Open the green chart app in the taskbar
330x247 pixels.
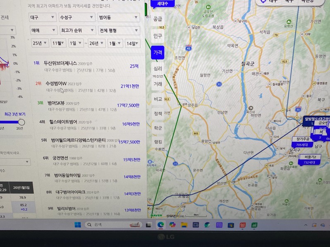click(x=254, y=225)
